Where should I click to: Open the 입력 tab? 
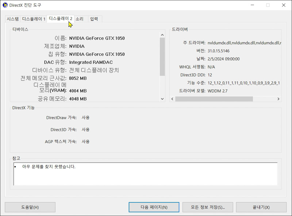coord(94,18)
